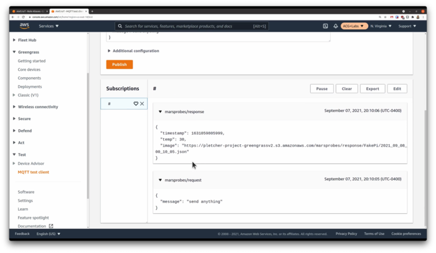Open Terms of Use footer link
This screenshot has width=436, height=253.
click(x=374, y=234)
